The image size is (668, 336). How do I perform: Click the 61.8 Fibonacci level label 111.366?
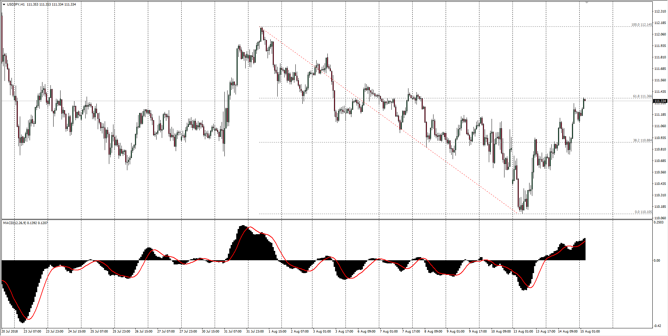pos(642,96)
